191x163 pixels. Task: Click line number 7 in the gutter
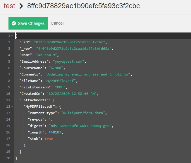pyautogui.click(x=9, y=74)
